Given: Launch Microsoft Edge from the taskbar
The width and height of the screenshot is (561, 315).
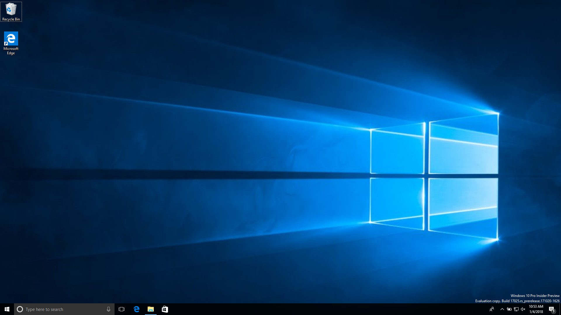Looking at the screenshot, I should [136, 309].
